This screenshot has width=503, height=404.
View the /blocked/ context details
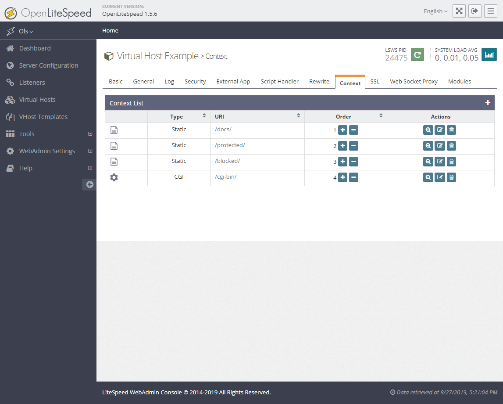point(428,162)
